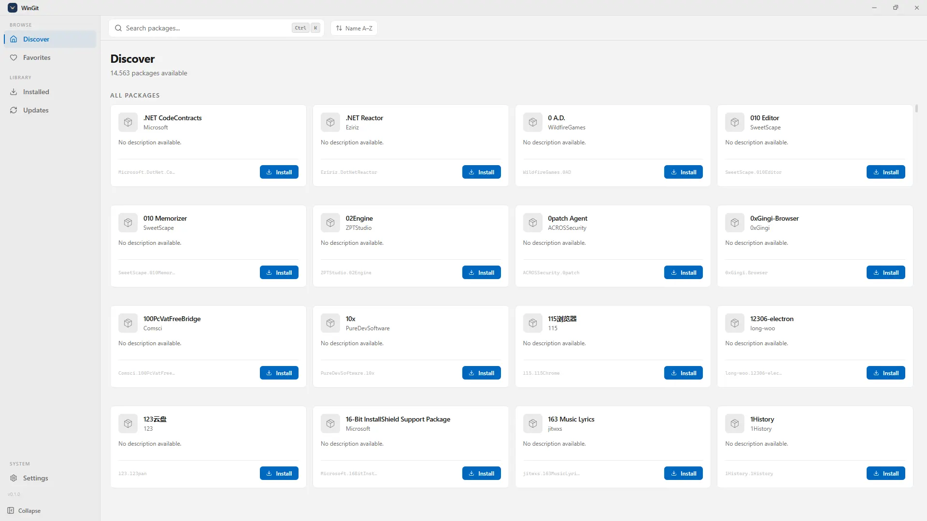The width and height of the screenshot is (927, 521).
Task: Install 12306-electron package
Action: click(x=886, y=373)
